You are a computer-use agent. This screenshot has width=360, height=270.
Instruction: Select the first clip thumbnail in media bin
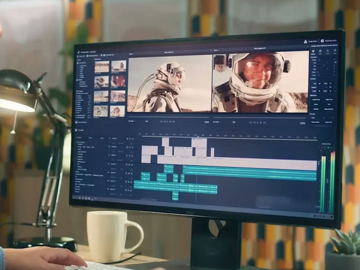click(102, 67)
